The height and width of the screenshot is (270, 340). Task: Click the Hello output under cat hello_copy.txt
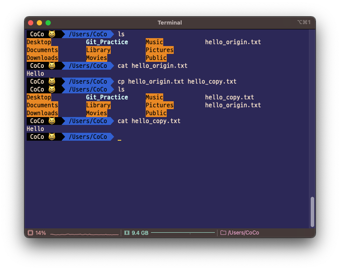(35, 129)
